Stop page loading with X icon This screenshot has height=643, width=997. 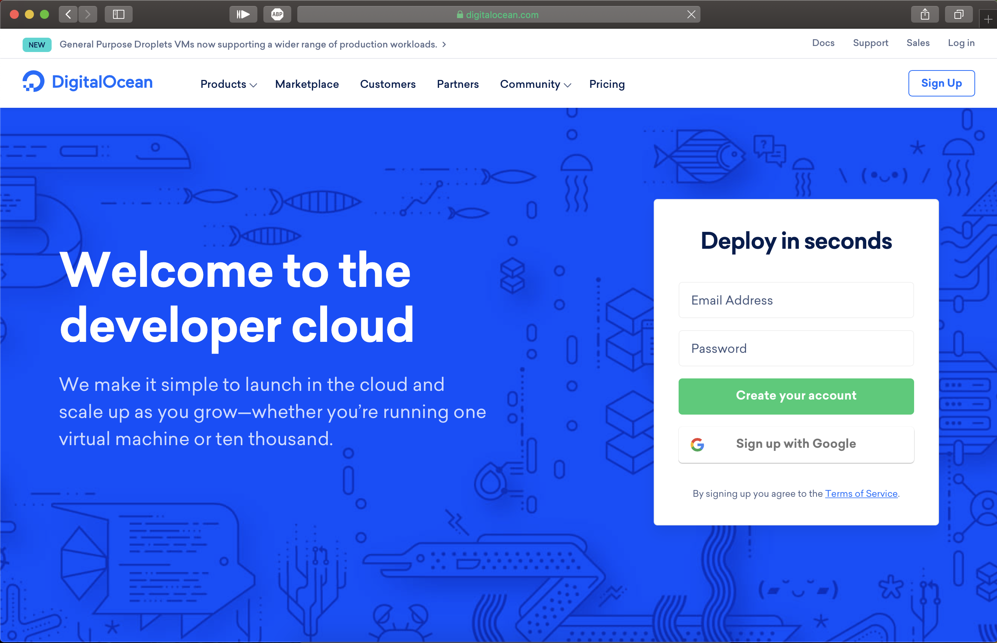pos(691,15)
